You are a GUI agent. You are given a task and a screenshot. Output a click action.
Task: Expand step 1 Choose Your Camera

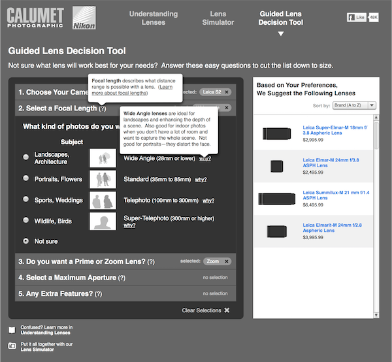[x=125, y=92]
